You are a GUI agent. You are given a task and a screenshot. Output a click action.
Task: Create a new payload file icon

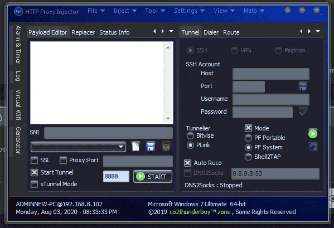tap(135, 146)
